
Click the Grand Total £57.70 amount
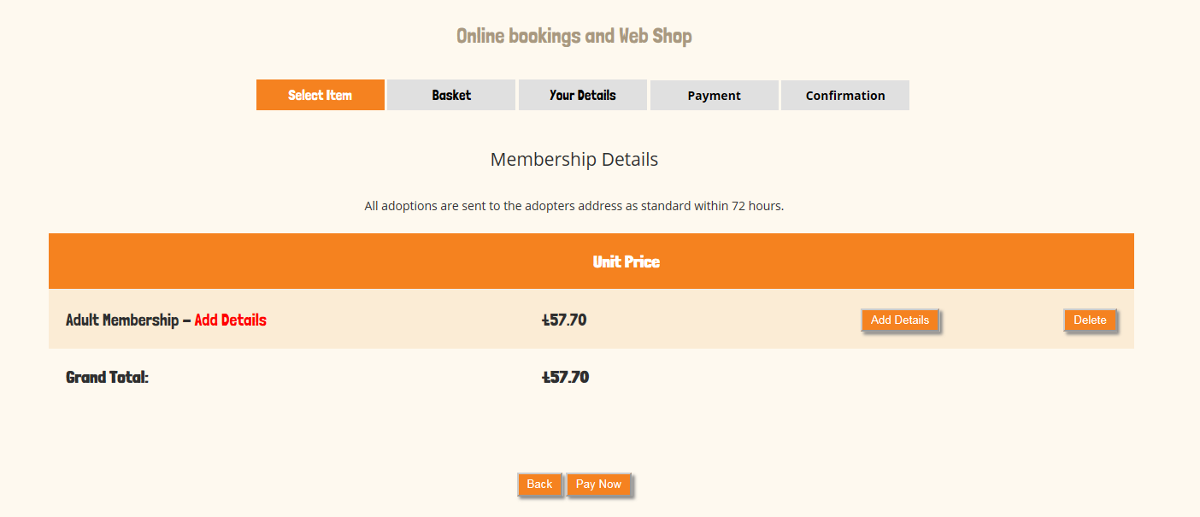565,377
